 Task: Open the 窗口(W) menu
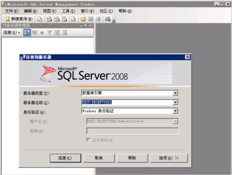(87, 11)
